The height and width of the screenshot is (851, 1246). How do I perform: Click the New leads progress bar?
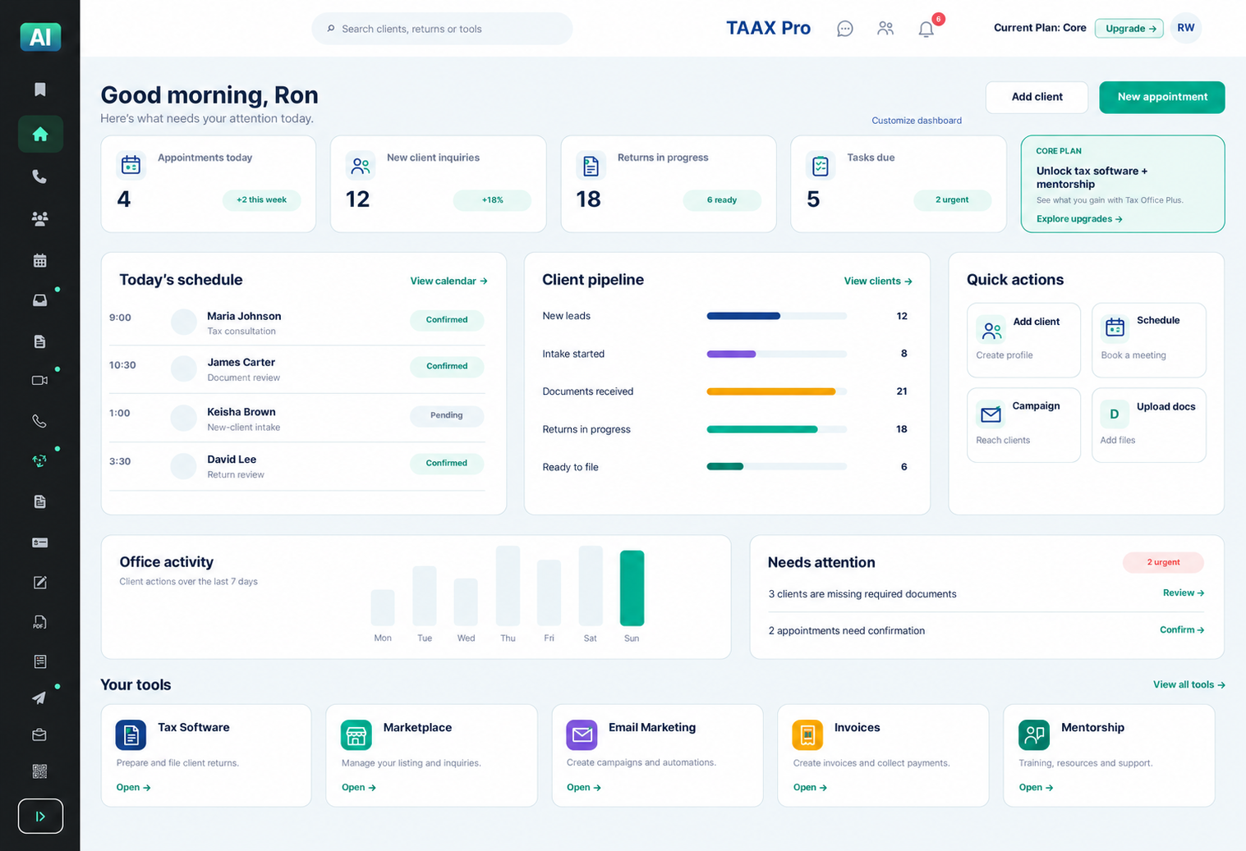(776, 316)
